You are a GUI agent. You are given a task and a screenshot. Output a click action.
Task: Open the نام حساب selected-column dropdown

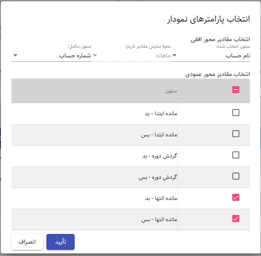[210, 56]
